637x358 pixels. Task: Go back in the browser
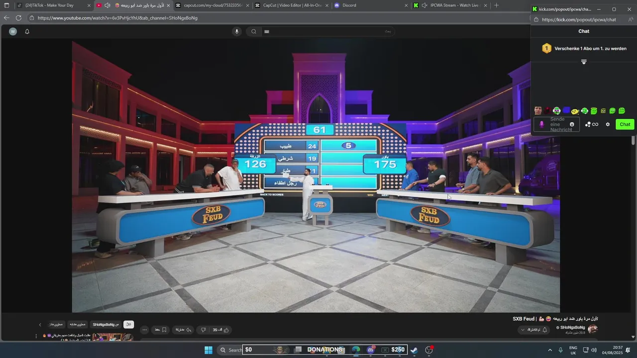[6, 18]
